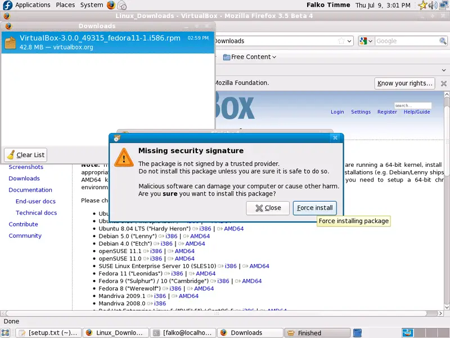The height and width of the screenshot is (338, 450).
Task: Open the search engine selector dropdown arrow
Action: tap(370, 41)
